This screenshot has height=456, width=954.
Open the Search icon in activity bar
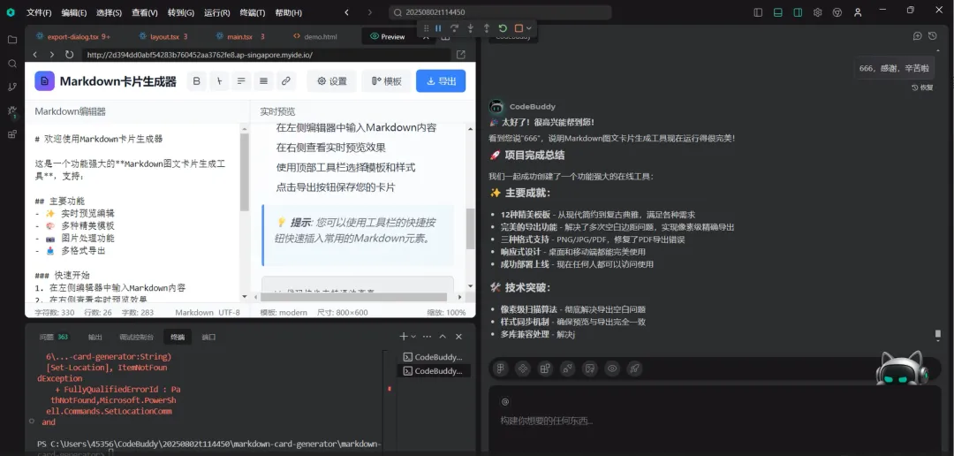12,64
